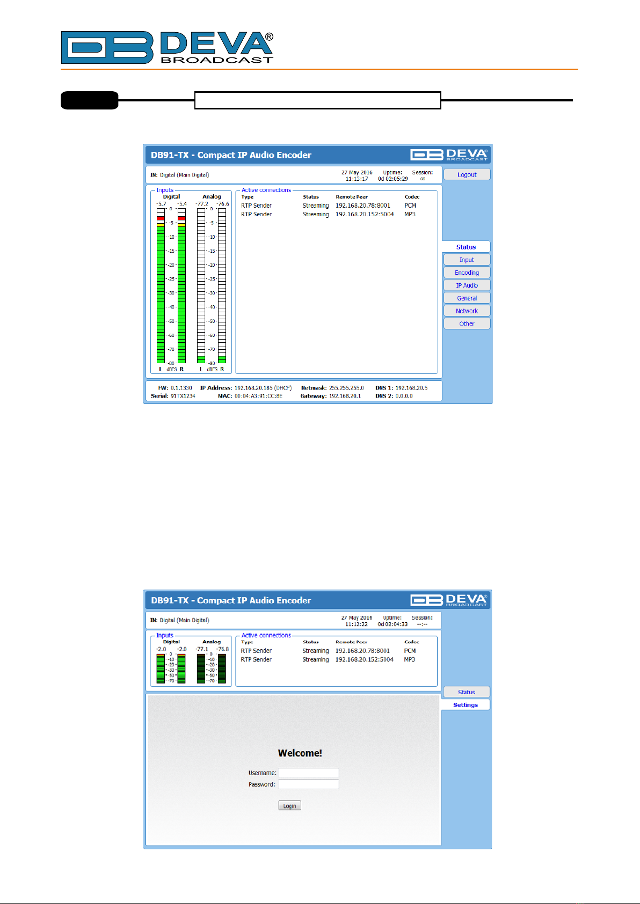Open the IP Audio tab

(x=467, y=285)
